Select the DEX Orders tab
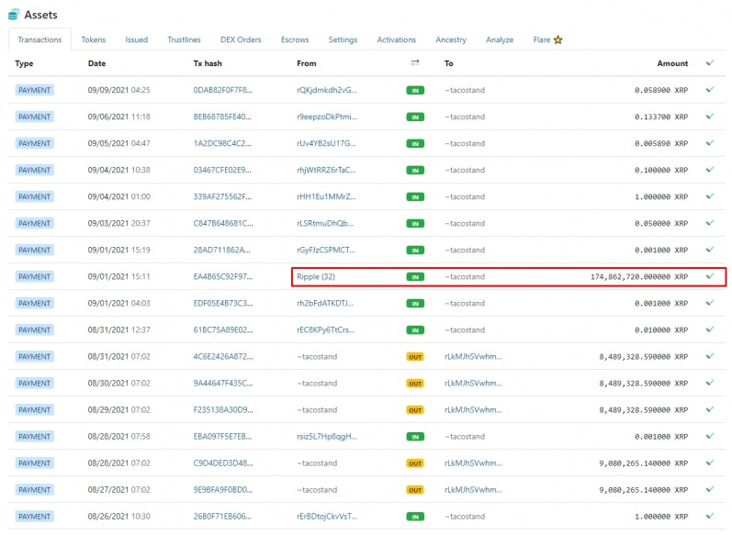Viewport: 732px width, 535px height. (241, 39)
